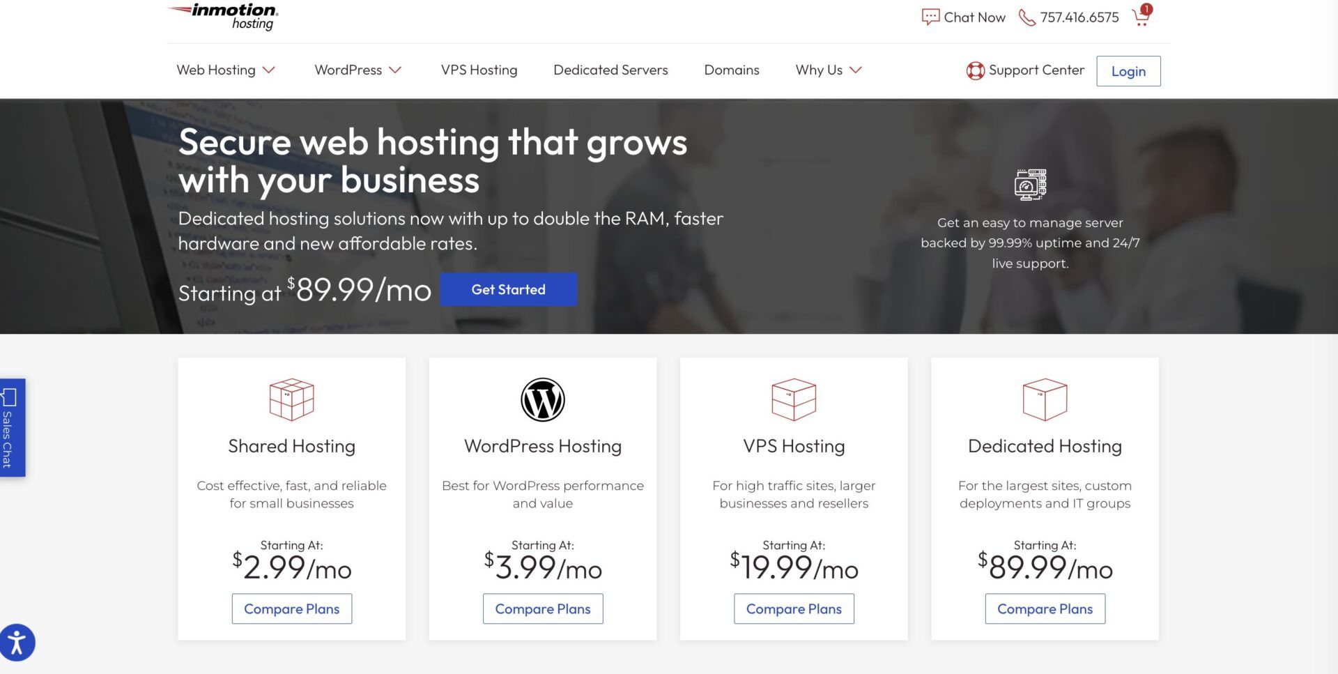Open the Chat Now speech bubble icon

pyautogui.click(x=930, y=17)
